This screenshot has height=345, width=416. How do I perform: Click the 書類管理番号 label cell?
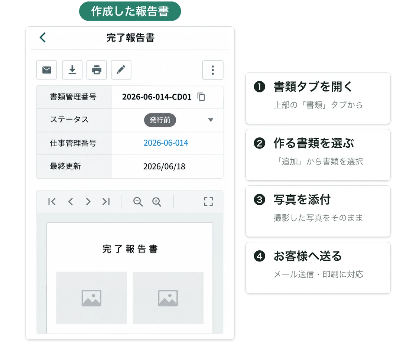(74, 97)
